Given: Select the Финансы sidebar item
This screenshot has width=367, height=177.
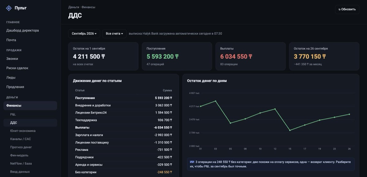Looking at the screenshot, I should click(30, 106).
